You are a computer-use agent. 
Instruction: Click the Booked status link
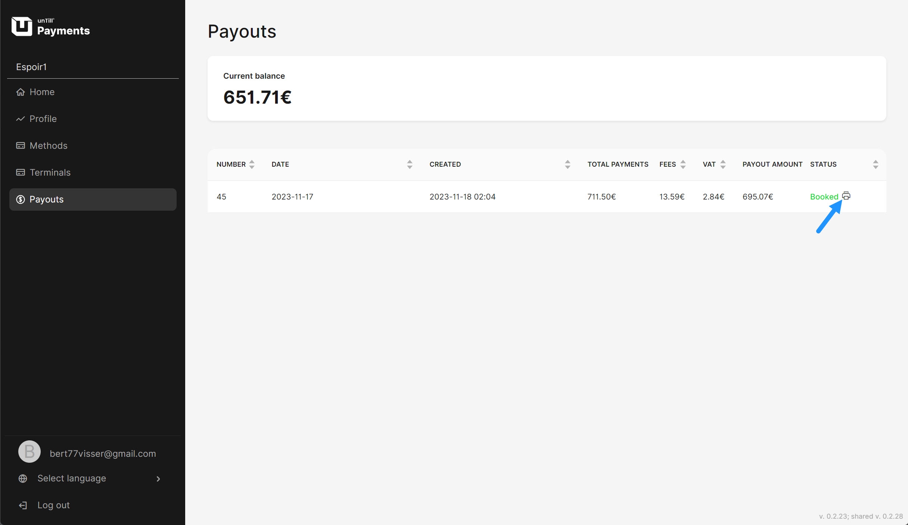point(824,197)
